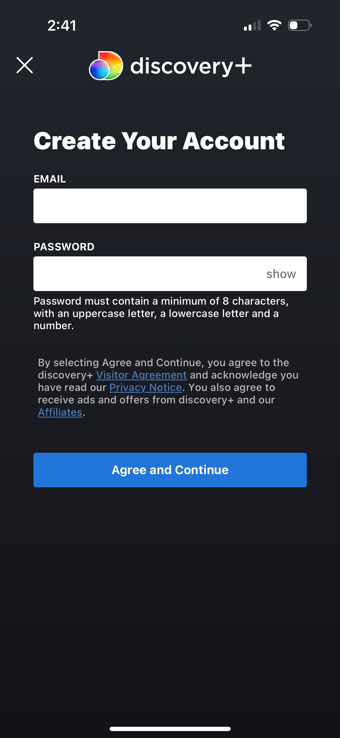Image resolution: width=340 pixels, height=738 pixels.
Task: Tap the discovery+ wordmark text
Action: (x=190, y=66)
